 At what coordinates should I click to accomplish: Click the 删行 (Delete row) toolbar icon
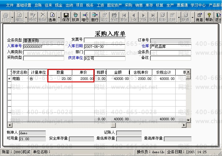point(95,17)
